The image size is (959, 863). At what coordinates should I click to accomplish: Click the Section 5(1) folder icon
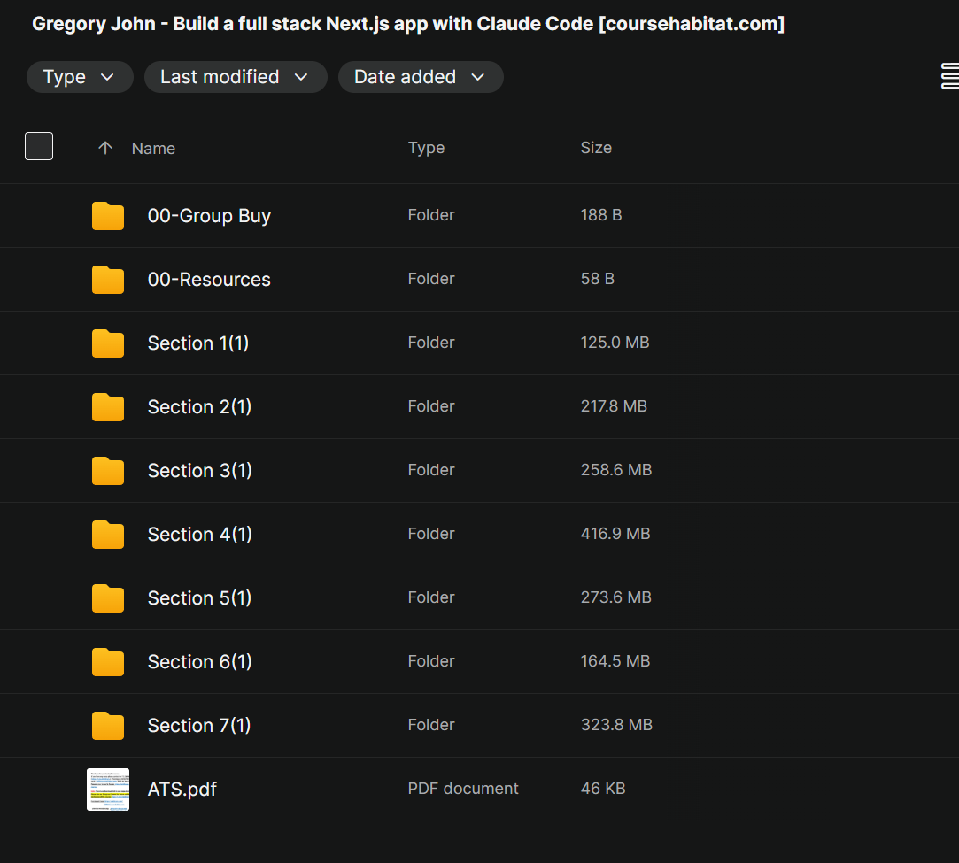pos(108,598)
